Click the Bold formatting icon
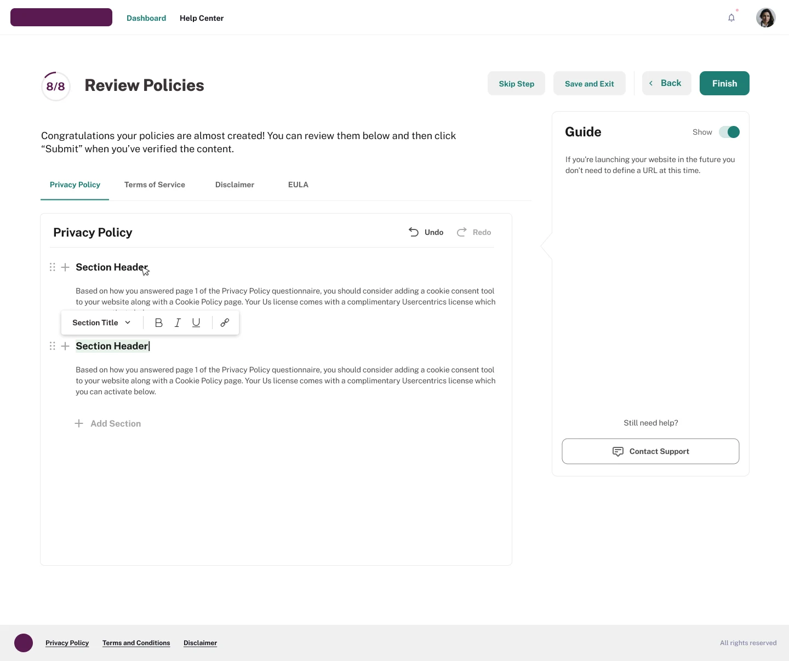The image size is (789, 661). point(159,323)
